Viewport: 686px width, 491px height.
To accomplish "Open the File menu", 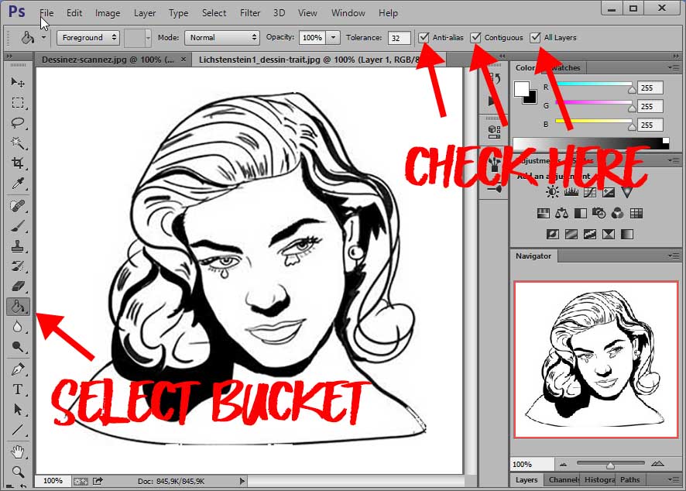I will [x=46, y=13].
